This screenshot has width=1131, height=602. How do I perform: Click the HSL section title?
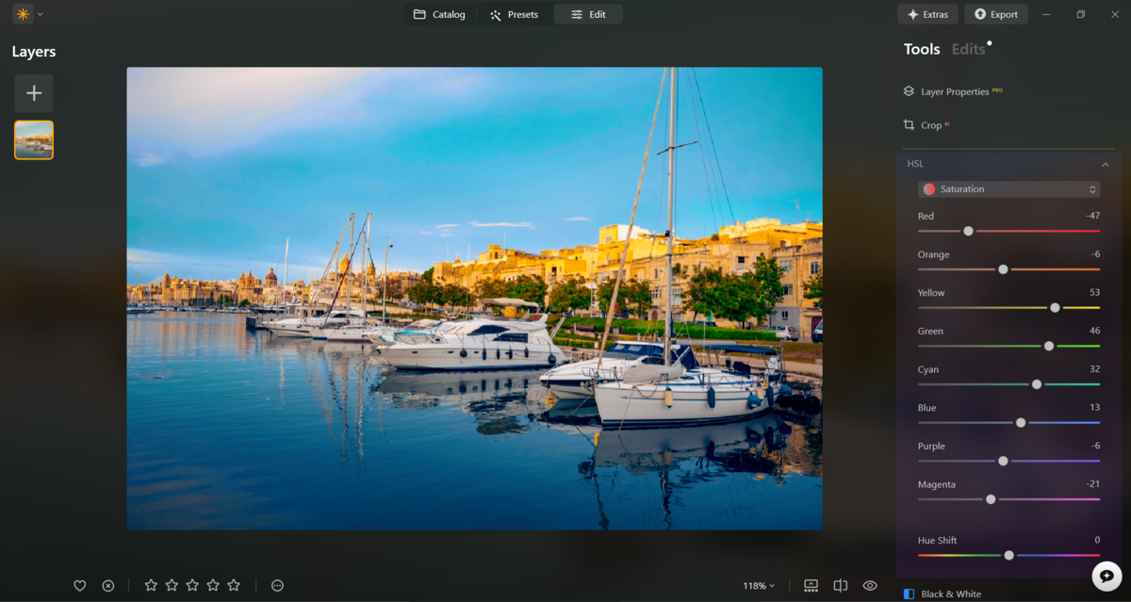(915, 164)
